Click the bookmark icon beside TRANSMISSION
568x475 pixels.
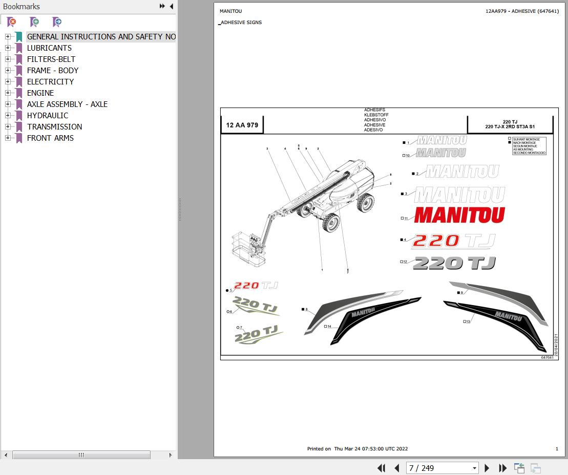tap(19, 127)
